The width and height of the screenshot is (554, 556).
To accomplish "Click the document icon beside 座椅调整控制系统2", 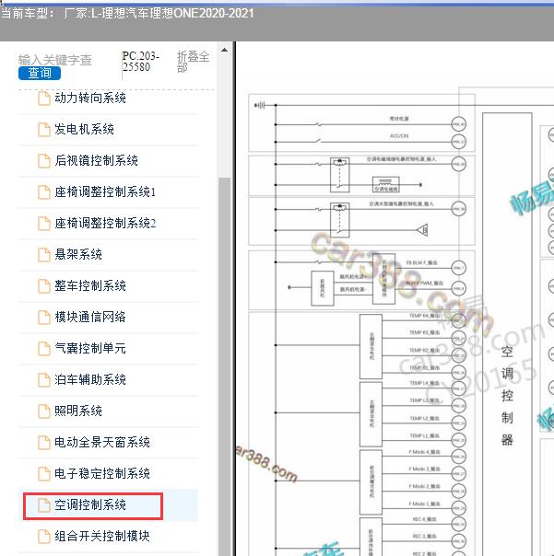I will [44, 223].
